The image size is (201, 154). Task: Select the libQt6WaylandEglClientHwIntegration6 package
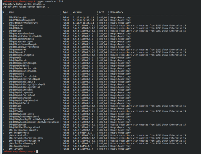coord(31,119)
